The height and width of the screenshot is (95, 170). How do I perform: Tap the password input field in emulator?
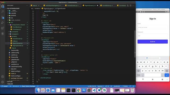152,36
